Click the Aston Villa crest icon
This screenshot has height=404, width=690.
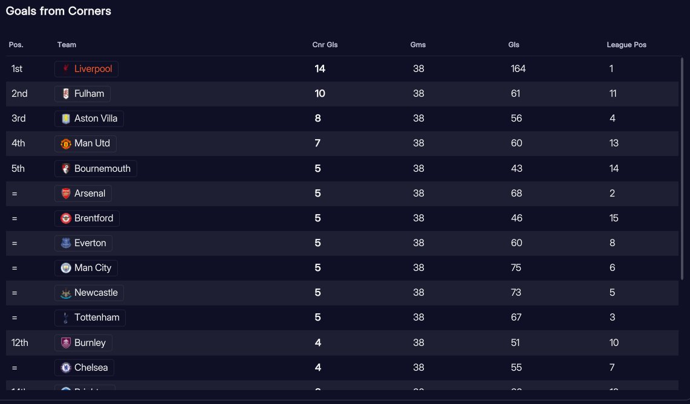[65, 119]
